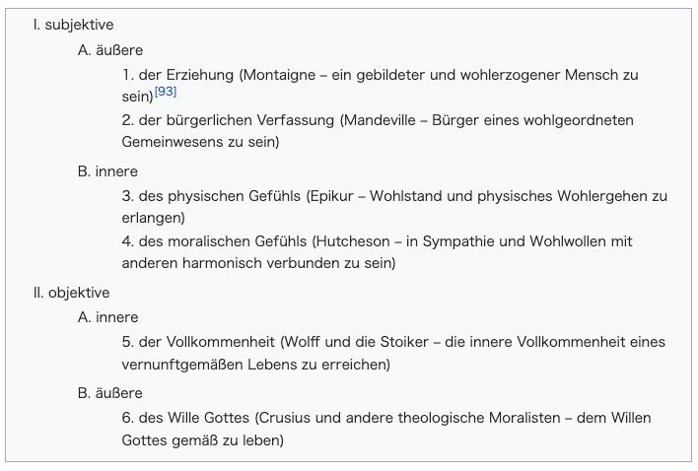Click item 1 'der Erziehung'
Image resolution: width=698 pixels, height=471 pixels.
click(186, 75)
